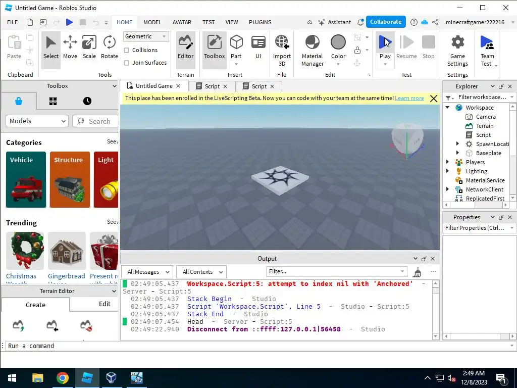Open the All Messages filter dropdown
The width and height of the screenshot is (517, 388).
coord(147,272)
